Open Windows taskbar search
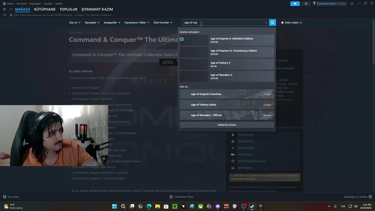Viewport: 375px width, 211px height. click(x=123, y=206)
